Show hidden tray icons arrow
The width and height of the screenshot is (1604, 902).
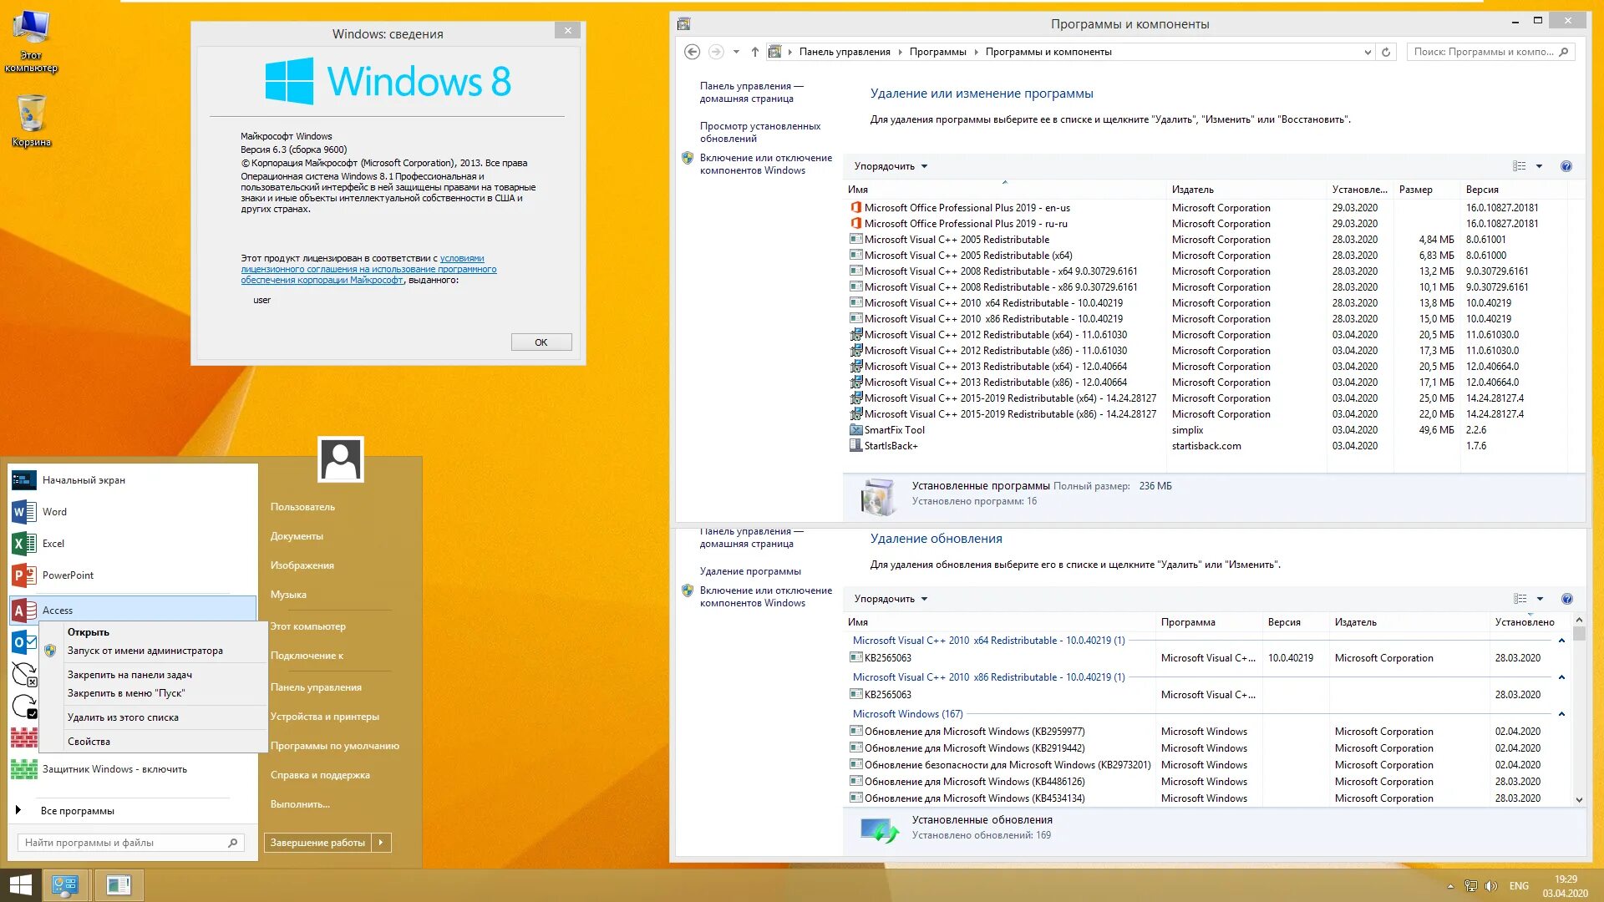[x=1450, y=886]
